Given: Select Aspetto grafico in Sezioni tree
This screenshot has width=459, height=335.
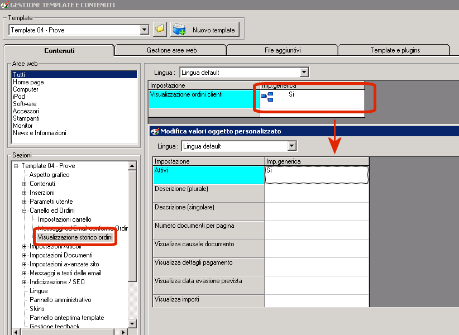Looking at the screenshot, I should click(x=50, y=175).
